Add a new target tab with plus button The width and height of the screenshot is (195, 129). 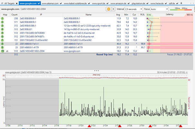click(181, 3)
